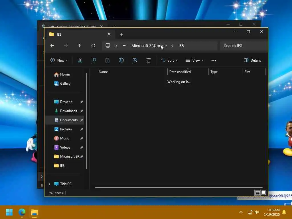292x219 pixels.
Task: Click the pin icon beside Videos
Action: (82, 147)
